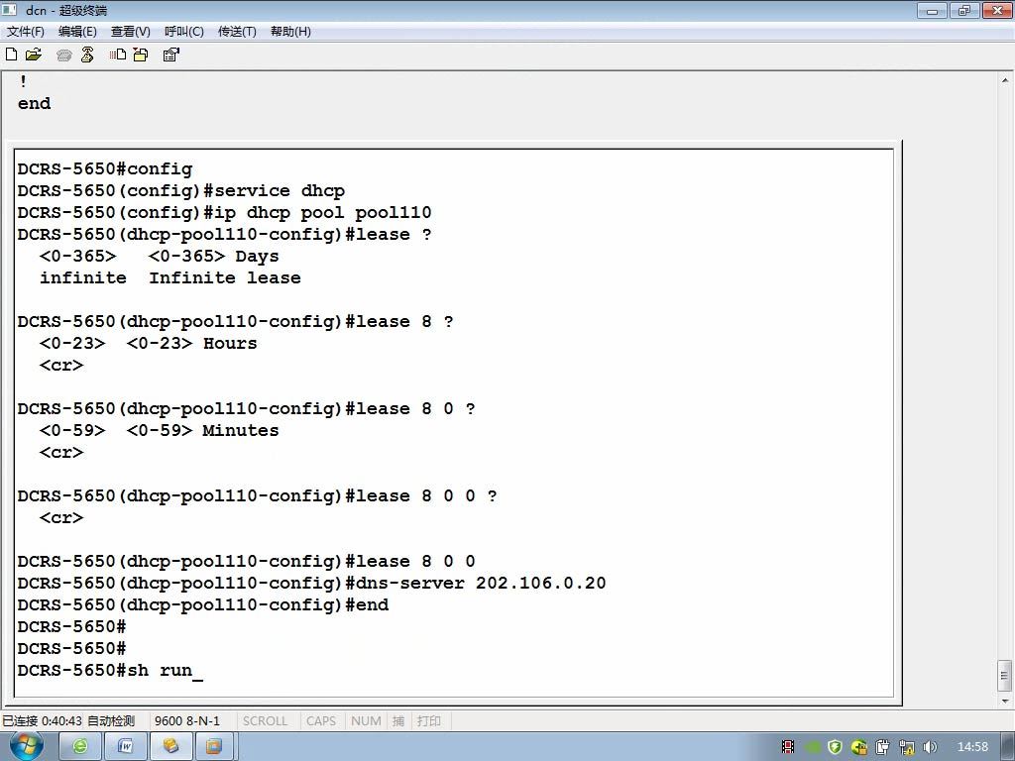Open the green browser taskbar icon
Image resolution: width=1015 pixels, height=761 pixels.
pyautogui.click(x=80, y=747)
